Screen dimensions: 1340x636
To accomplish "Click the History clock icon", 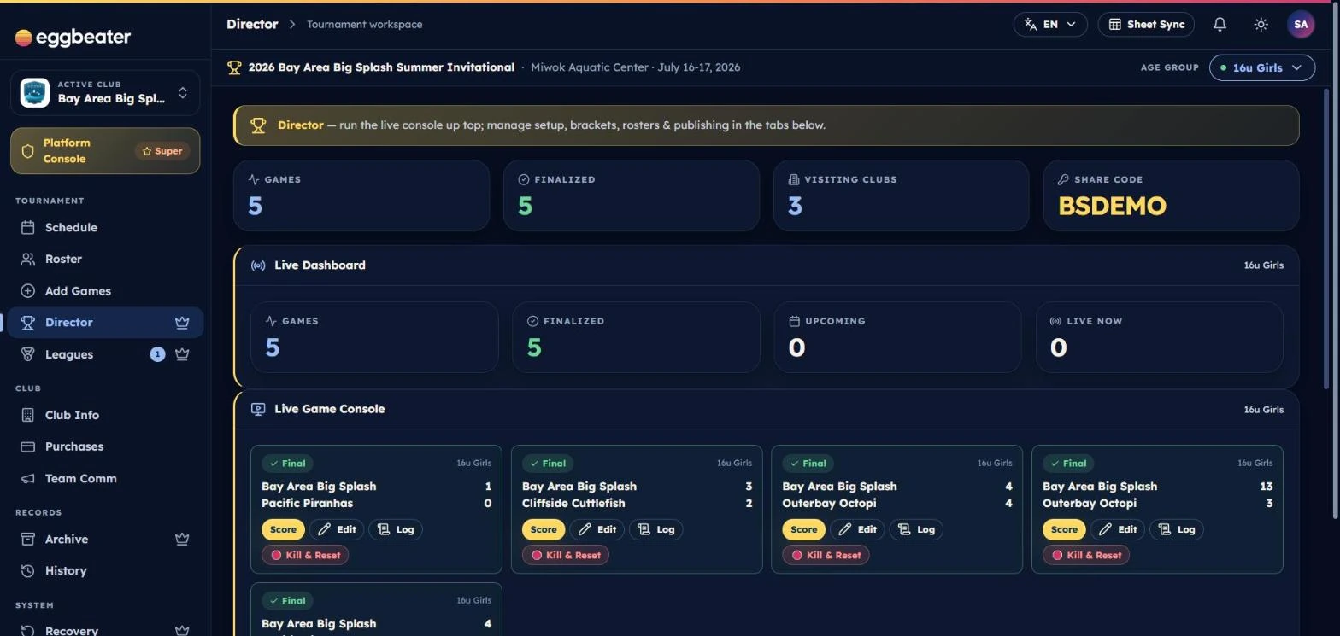I will coord(27,571).
